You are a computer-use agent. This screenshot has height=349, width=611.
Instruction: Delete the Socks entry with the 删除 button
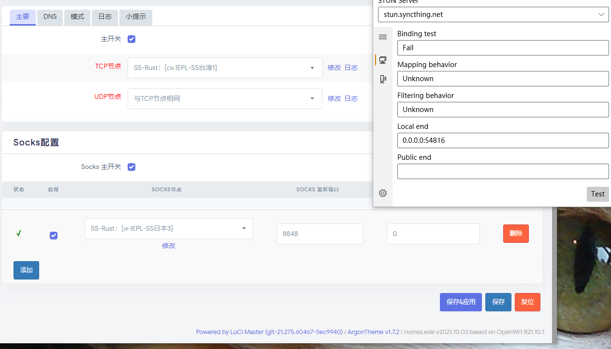pyautogui.click(x=516, y=233)
